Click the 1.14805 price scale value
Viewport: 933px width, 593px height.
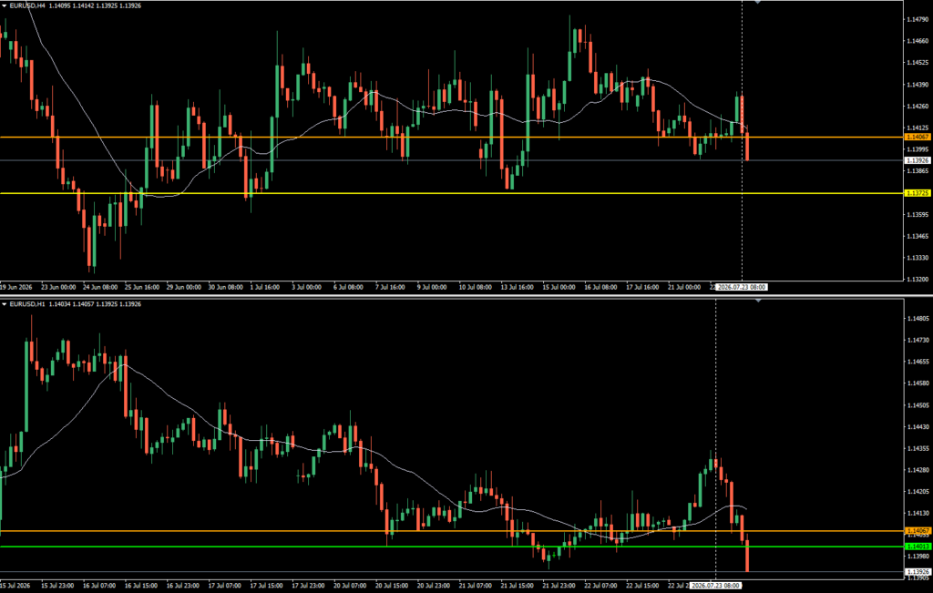(917, 318)
